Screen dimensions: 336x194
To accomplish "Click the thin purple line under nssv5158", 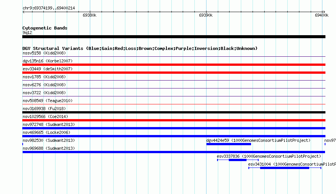I will point(174,57).
